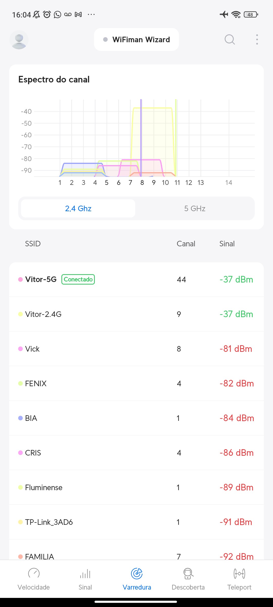Screen dimensions: 273x607
Task: Tap the search magnifier icon
Action: coord(230,40)
